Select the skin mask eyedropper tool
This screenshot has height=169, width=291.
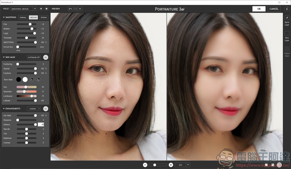coord(31,79)
